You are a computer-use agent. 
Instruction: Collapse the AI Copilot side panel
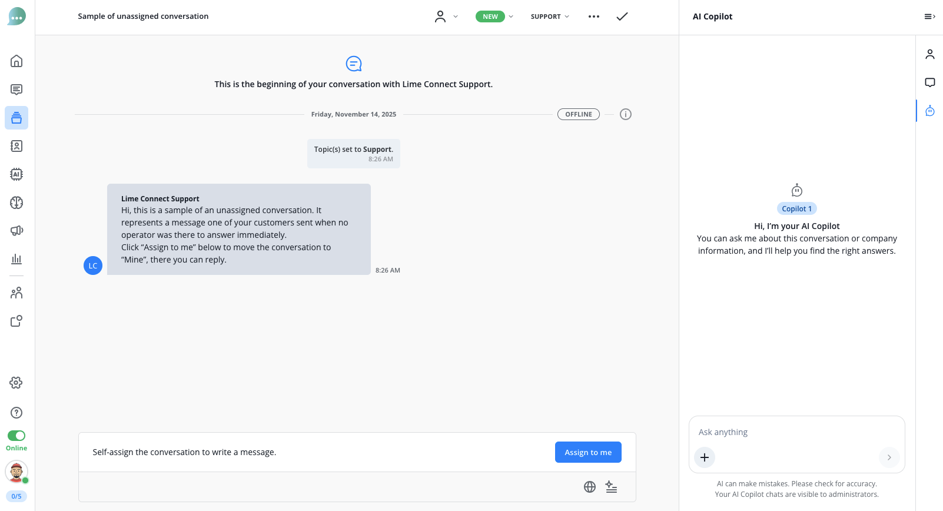click(929, 16)
